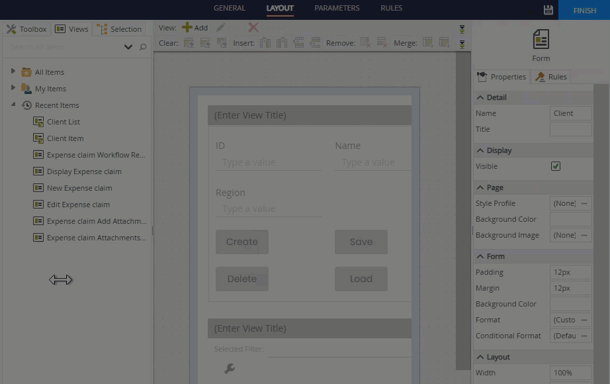610x384 pixels.
Task: Collapse the Detail properties section
Action: point(480,97)
